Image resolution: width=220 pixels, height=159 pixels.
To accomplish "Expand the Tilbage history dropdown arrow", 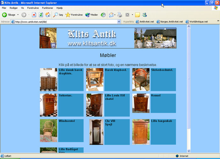I will click(18, 15).
